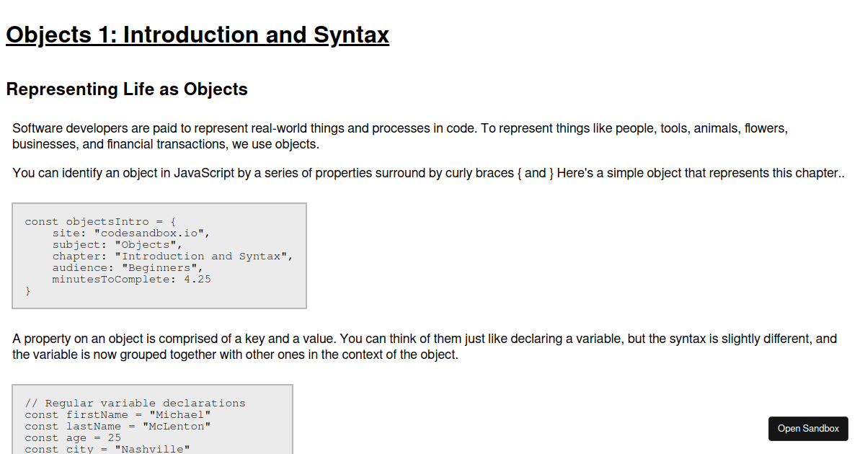The width and height of the screenshot is (865, 454).
Task: Click the closing brace of objectsIntro
Action: (27, 290)
